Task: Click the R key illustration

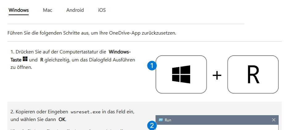Action: pyautogui.click(x=253, y=74)
